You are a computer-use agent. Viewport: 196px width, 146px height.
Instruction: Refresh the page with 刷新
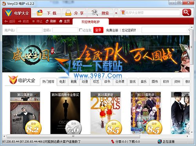point(51,21)
